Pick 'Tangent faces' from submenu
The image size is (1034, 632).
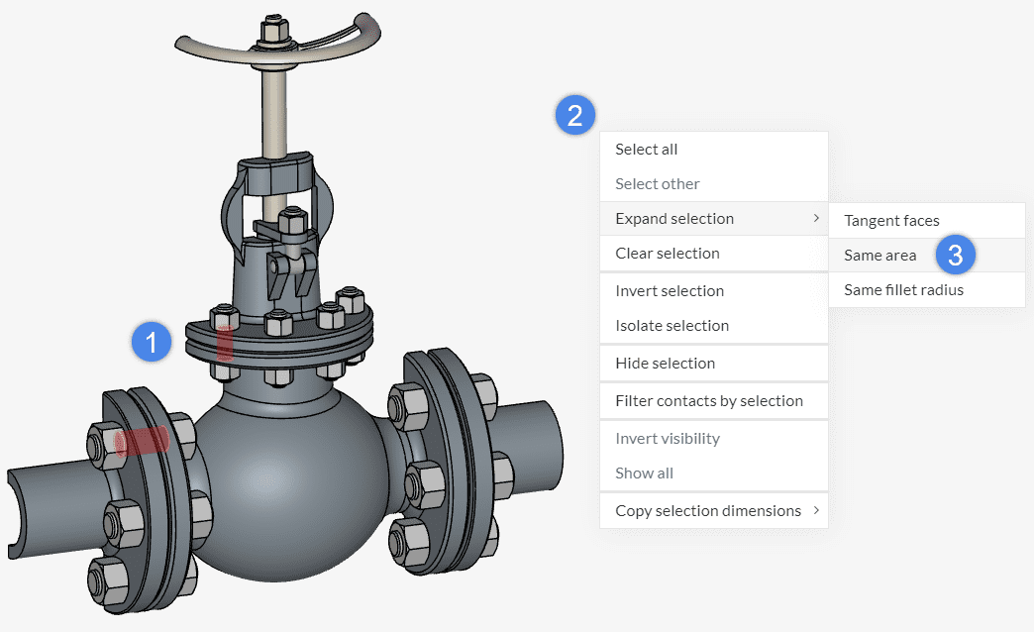click(891, 221)
